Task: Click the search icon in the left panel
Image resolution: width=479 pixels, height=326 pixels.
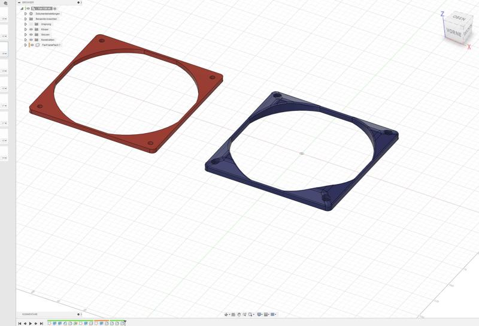Action: click(x=5, y=3)
